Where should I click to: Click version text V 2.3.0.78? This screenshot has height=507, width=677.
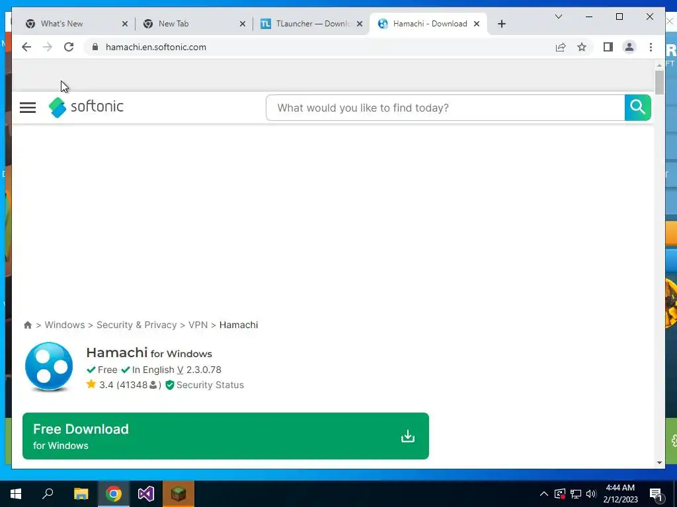[199, 370]
